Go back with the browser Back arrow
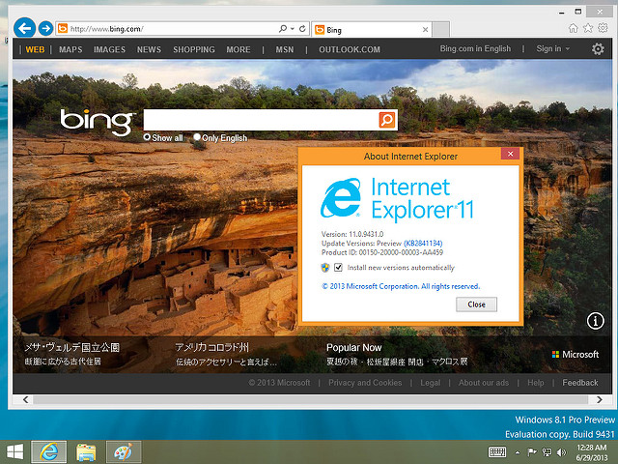The image size is (618, 464). click(x=24, y=28)
